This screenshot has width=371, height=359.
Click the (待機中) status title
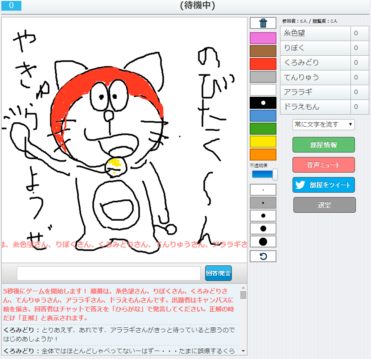(198, 5)
